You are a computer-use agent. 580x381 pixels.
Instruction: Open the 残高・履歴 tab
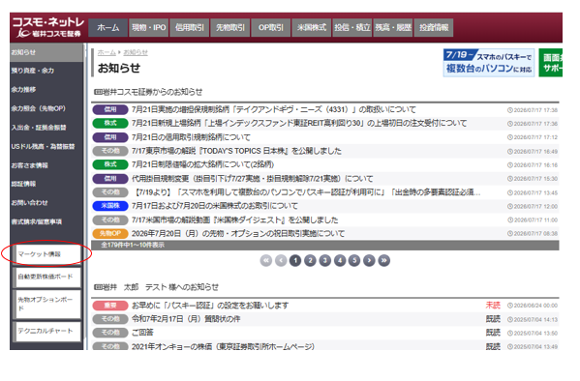coord(393,28)
